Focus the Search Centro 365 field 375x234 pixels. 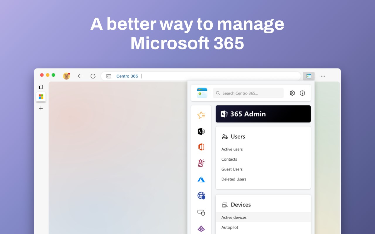pyautogui.click(x=248, y=93)
